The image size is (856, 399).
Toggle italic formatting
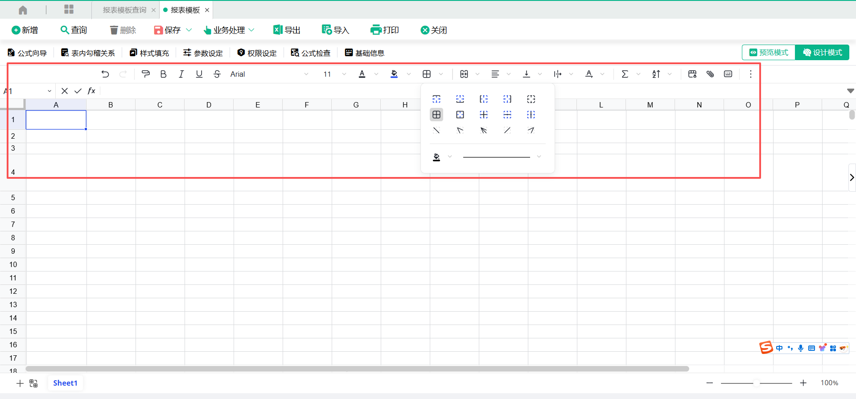coord(181,74)
